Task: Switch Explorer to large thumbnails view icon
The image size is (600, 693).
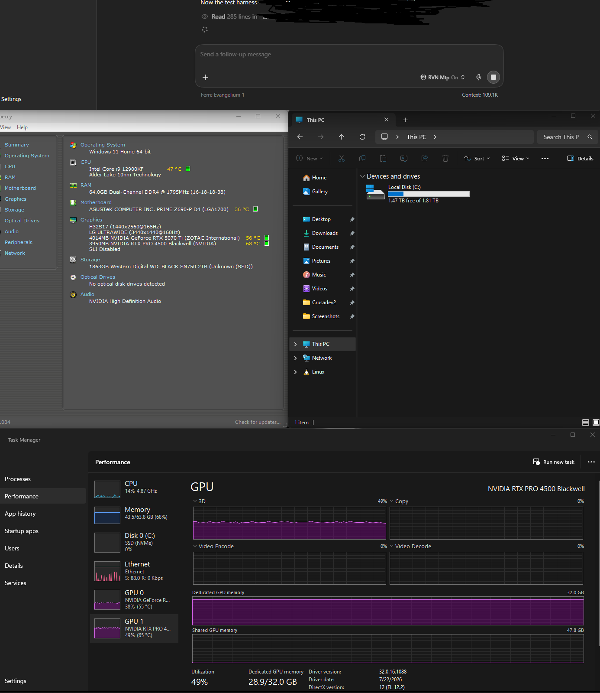Action: (x=596, y=423)
